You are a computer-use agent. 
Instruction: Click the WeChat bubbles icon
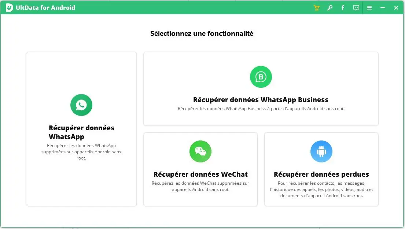pyautogui.click(x=200, y=151)
